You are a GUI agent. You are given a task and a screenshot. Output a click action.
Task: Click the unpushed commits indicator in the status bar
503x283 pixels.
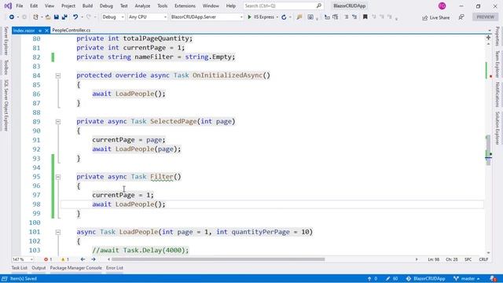pyautogui.click(x=372, y=278)
